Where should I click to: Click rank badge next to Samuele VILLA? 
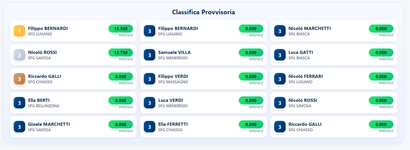coord(150,55)
